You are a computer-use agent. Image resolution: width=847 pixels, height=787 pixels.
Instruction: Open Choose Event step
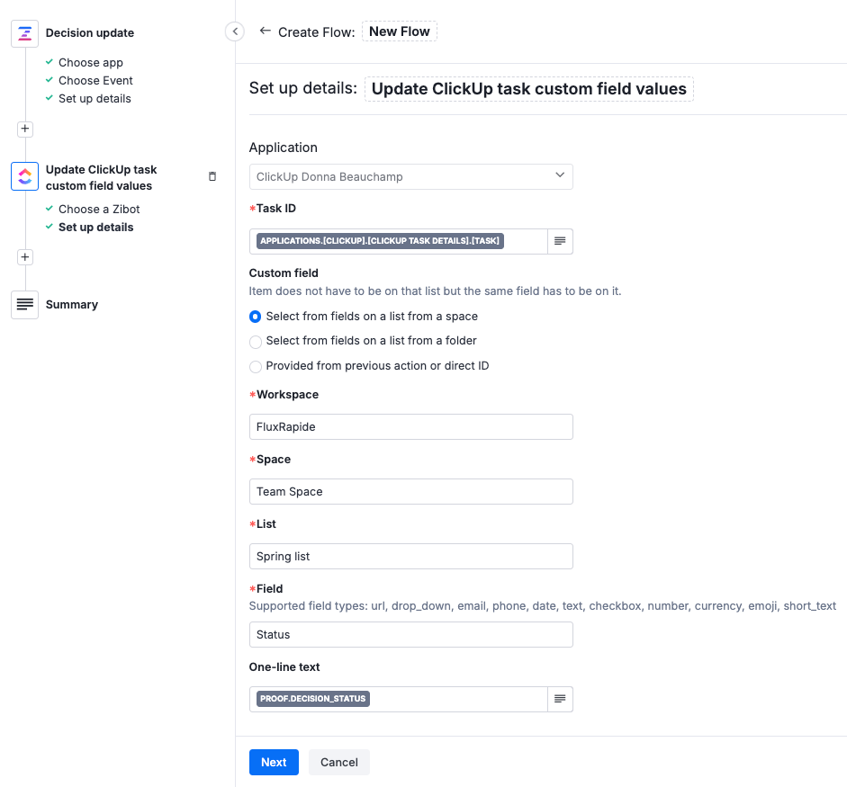point(95,80)
